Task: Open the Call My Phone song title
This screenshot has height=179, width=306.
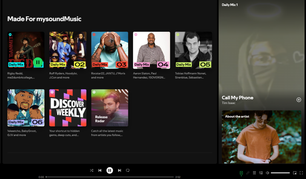Action: [238, 98]
